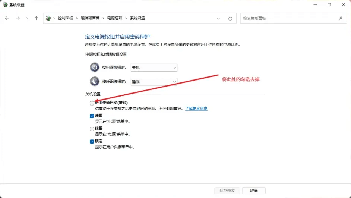Click the search magnifier icon
The width and height of the screenshot is (351, 198).
[x=340, y=18]
